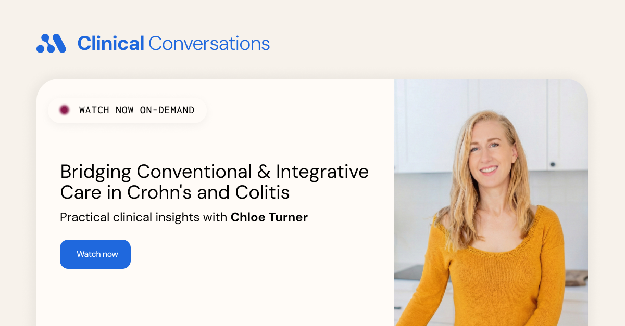Click the speaker name Chloe Turner

click(x=269, y=217)
